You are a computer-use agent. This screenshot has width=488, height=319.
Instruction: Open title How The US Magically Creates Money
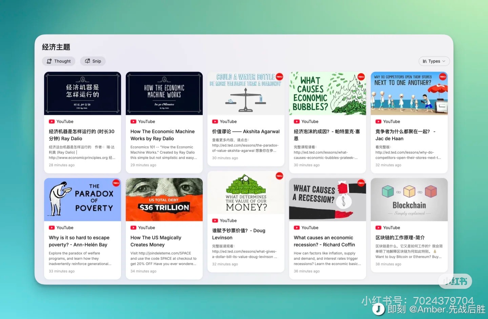[156, 241]
